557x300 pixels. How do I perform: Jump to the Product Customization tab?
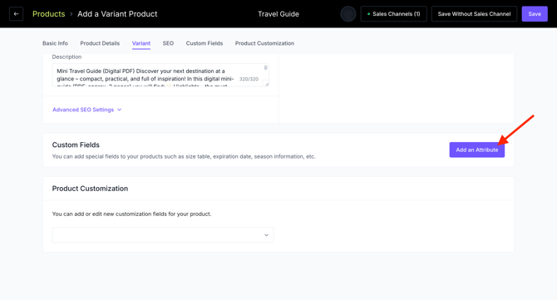click(x=264, y=43)
